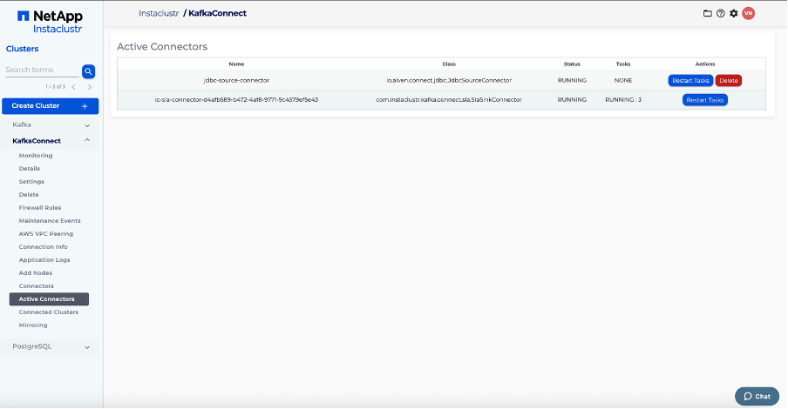Select Firewall Rules in the sidebar
The width and height of the screenshot is (788, 409).
pyautogui.click(x=40, y=208)
